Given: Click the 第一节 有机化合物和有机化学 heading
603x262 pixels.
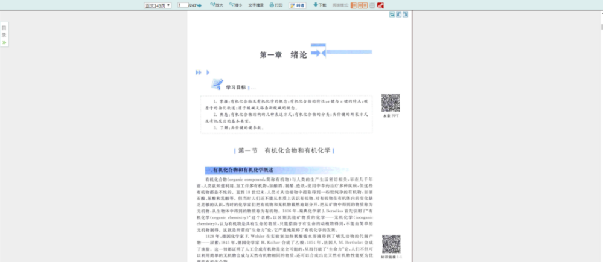Looking at the screenshot, I should pyautogui.click(x=284, y=151).
